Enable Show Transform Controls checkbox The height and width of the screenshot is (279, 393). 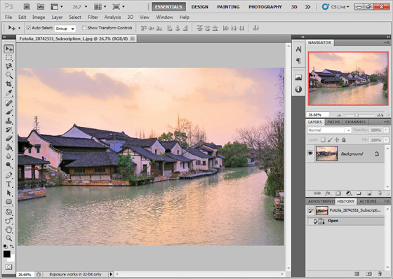(x=84, y=28)
